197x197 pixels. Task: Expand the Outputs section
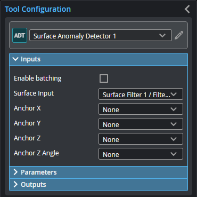click(x=98, y=185)
